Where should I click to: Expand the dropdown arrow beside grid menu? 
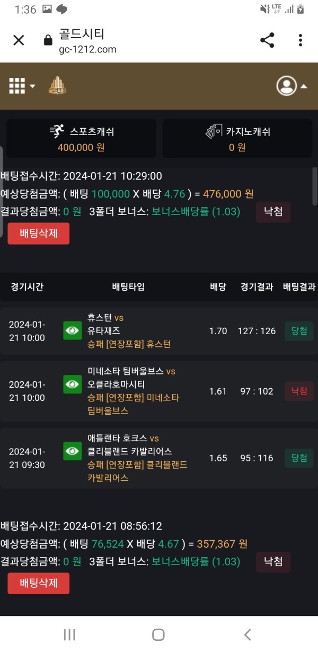[33, 86]
